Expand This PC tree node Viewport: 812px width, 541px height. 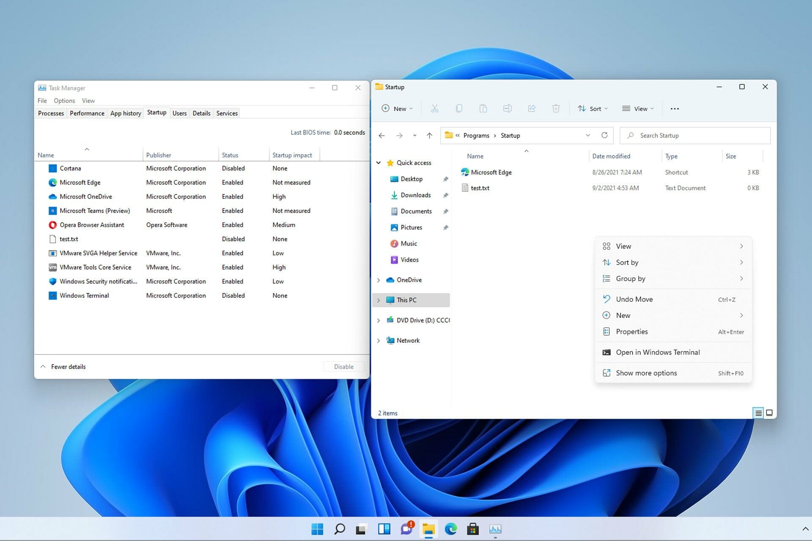(379, 300)
